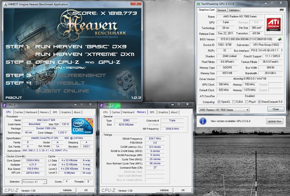Viewport: 290px width, 196px height.
Task: Open About tab in right CPU-Z window
Action: pos(174,112)
